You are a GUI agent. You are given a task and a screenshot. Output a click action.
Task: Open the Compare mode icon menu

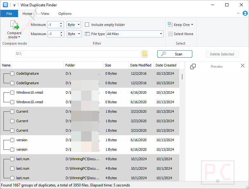tap(15, 25)
